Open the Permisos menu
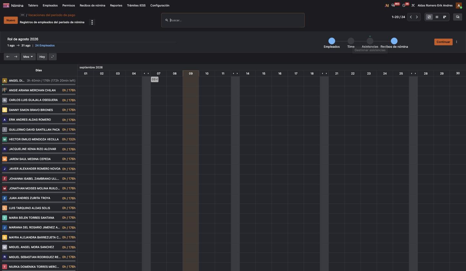The image size is (466, 271). tap(69, 5)
